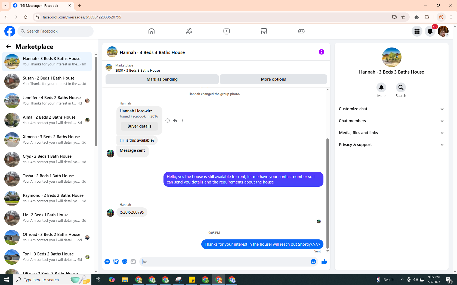Open Windows notification center
Image resolution: width=457 pixels, height=285 pixels.
(449, 280)
